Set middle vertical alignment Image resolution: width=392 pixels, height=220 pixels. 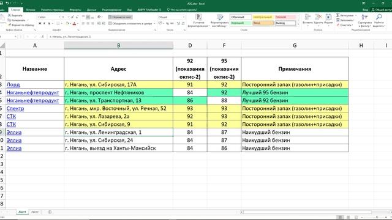click(x=88, y=17)
